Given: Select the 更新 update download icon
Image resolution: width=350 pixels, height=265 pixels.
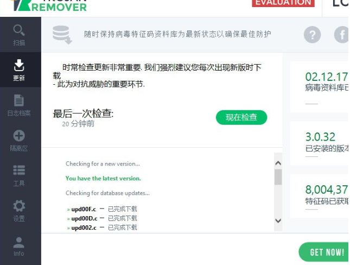Looking at the screenshot, I should click(19, 65).
